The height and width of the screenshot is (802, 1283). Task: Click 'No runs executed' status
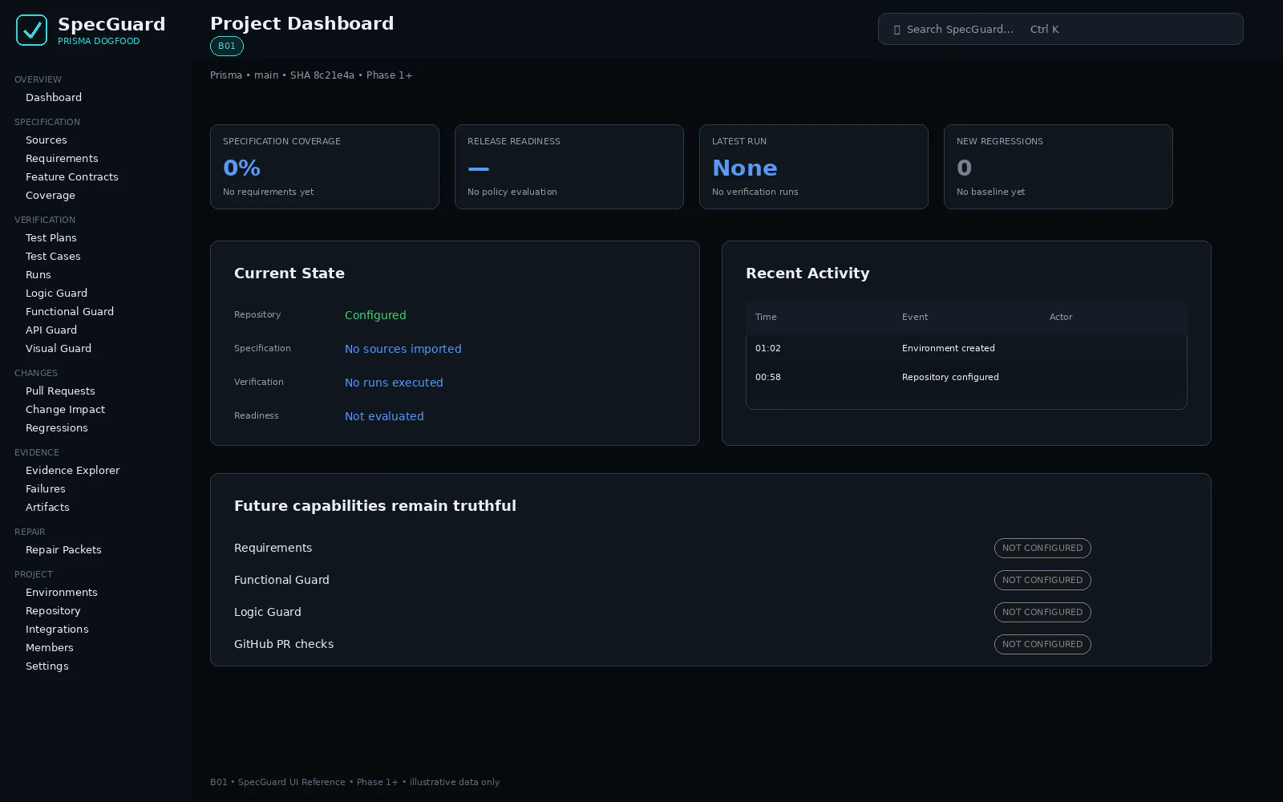394,383
